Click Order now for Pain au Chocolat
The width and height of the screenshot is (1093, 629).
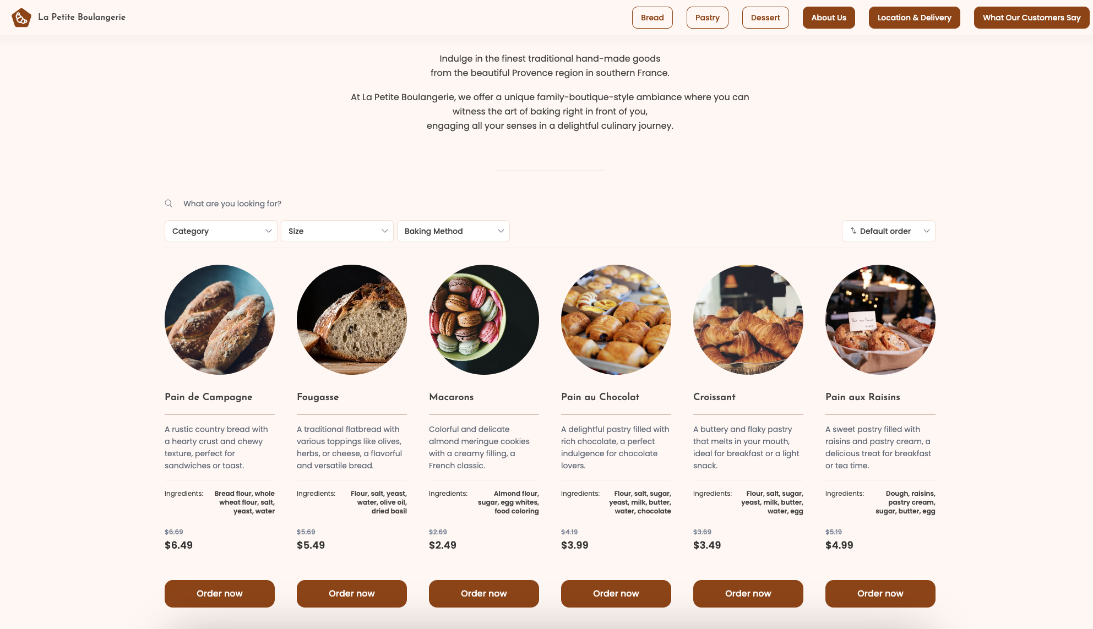click(x=616, y=593)
